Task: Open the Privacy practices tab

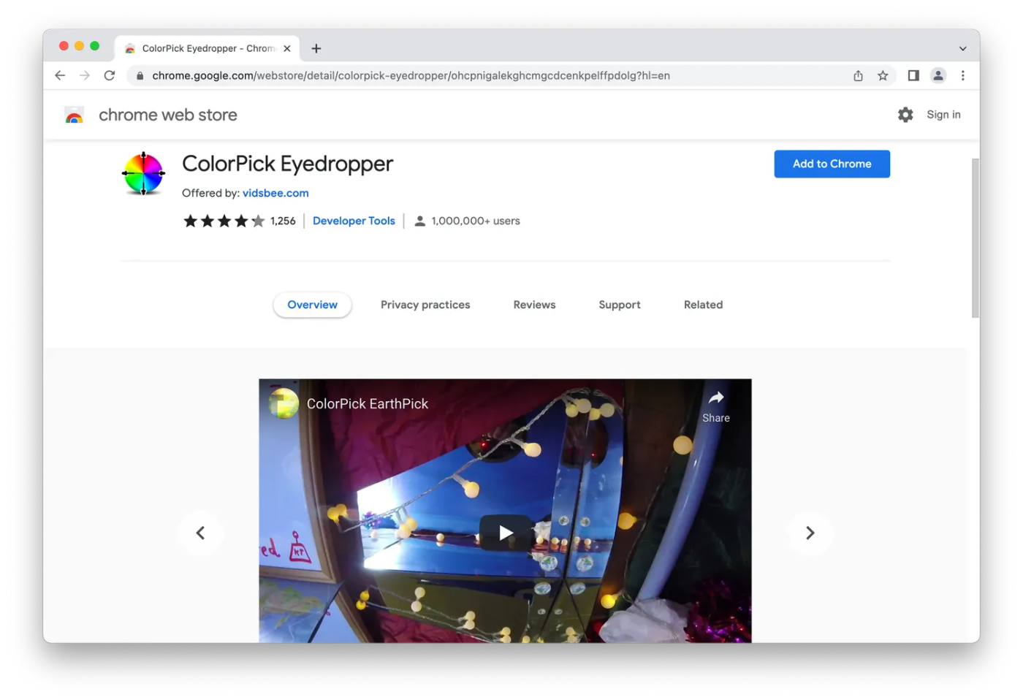Action: click(x=425, y=305)
